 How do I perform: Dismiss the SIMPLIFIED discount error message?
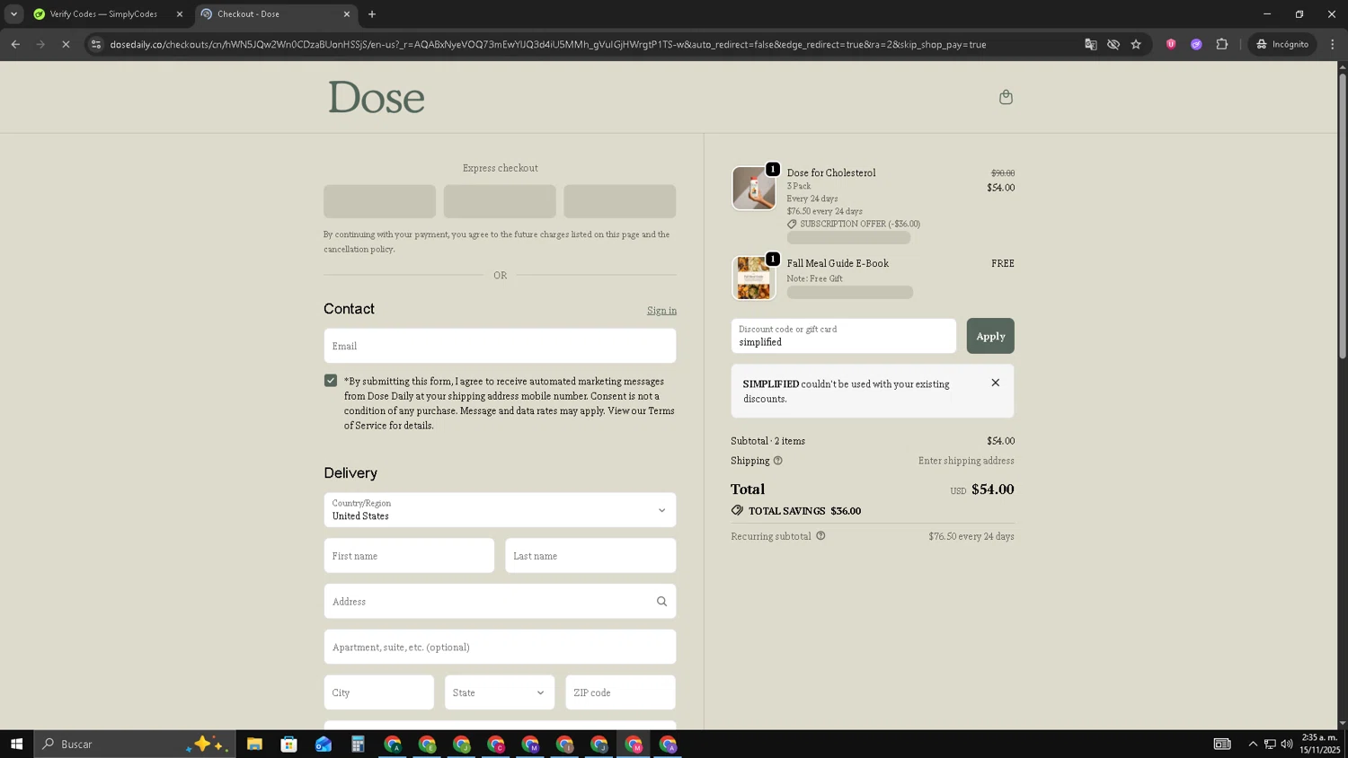[995, 383]
